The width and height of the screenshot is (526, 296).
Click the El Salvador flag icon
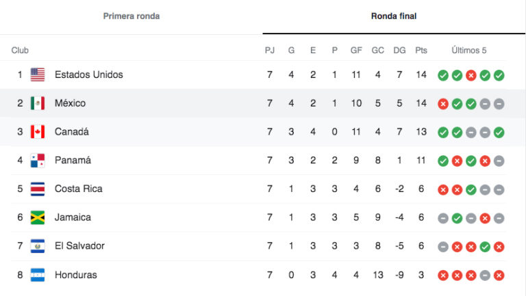[x=38, y=246]
